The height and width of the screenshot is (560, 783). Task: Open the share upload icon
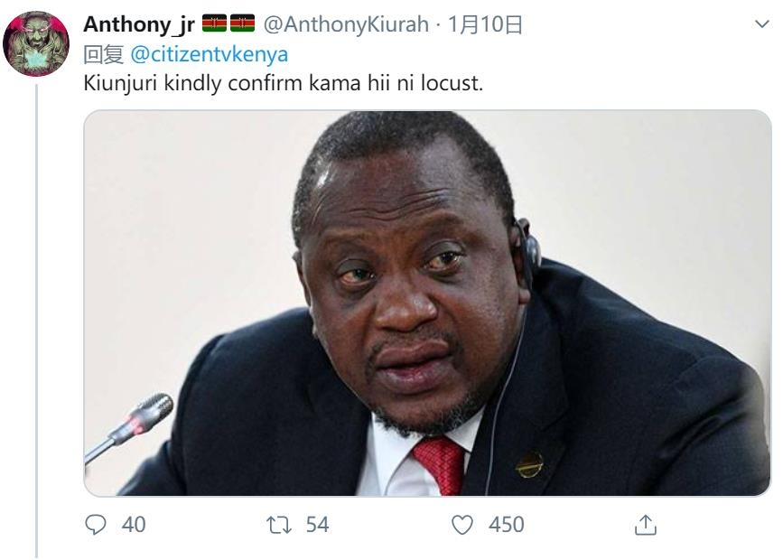645,525
